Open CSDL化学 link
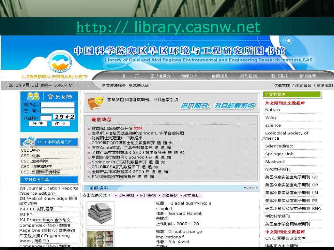This screenshot has width=334, height=250. (30, 156)
